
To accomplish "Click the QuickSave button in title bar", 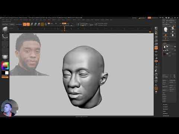I will pos(134,18).
